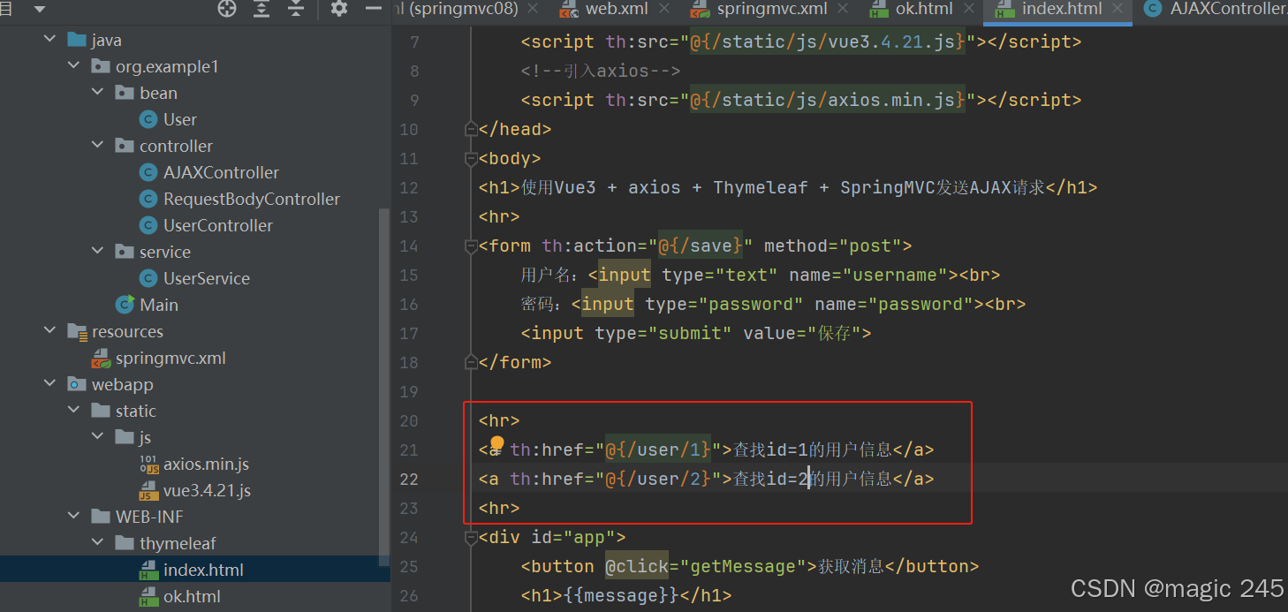Screen dimensions: 1288x612
Task: Collapse the WEB-INF folder
Action: click(x=73, y=517)
